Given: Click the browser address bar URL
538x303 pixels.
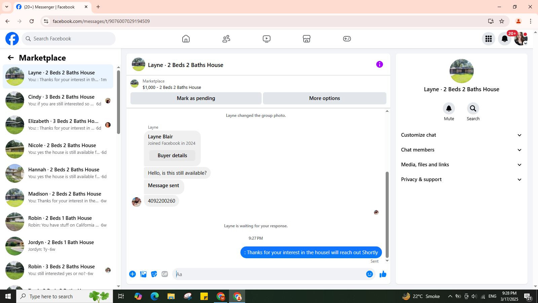Looking at the screenshot, I should (x=101, y=21).
